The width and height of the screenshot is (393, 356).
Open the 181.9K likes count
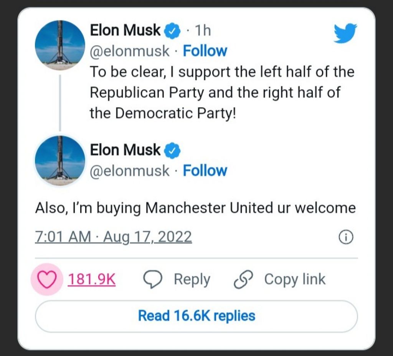(x=92, y=280)
